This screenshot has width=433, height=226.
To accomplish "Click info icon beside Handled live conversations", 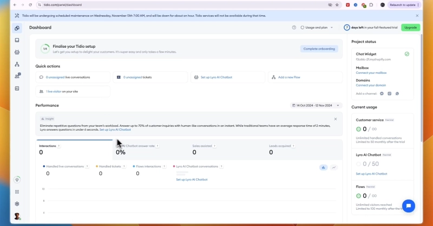I will [x=87, y=166].
